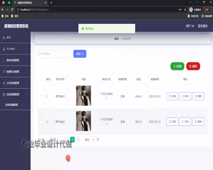Click 删除 for the 666.61 temperature row

pos(198,96)
